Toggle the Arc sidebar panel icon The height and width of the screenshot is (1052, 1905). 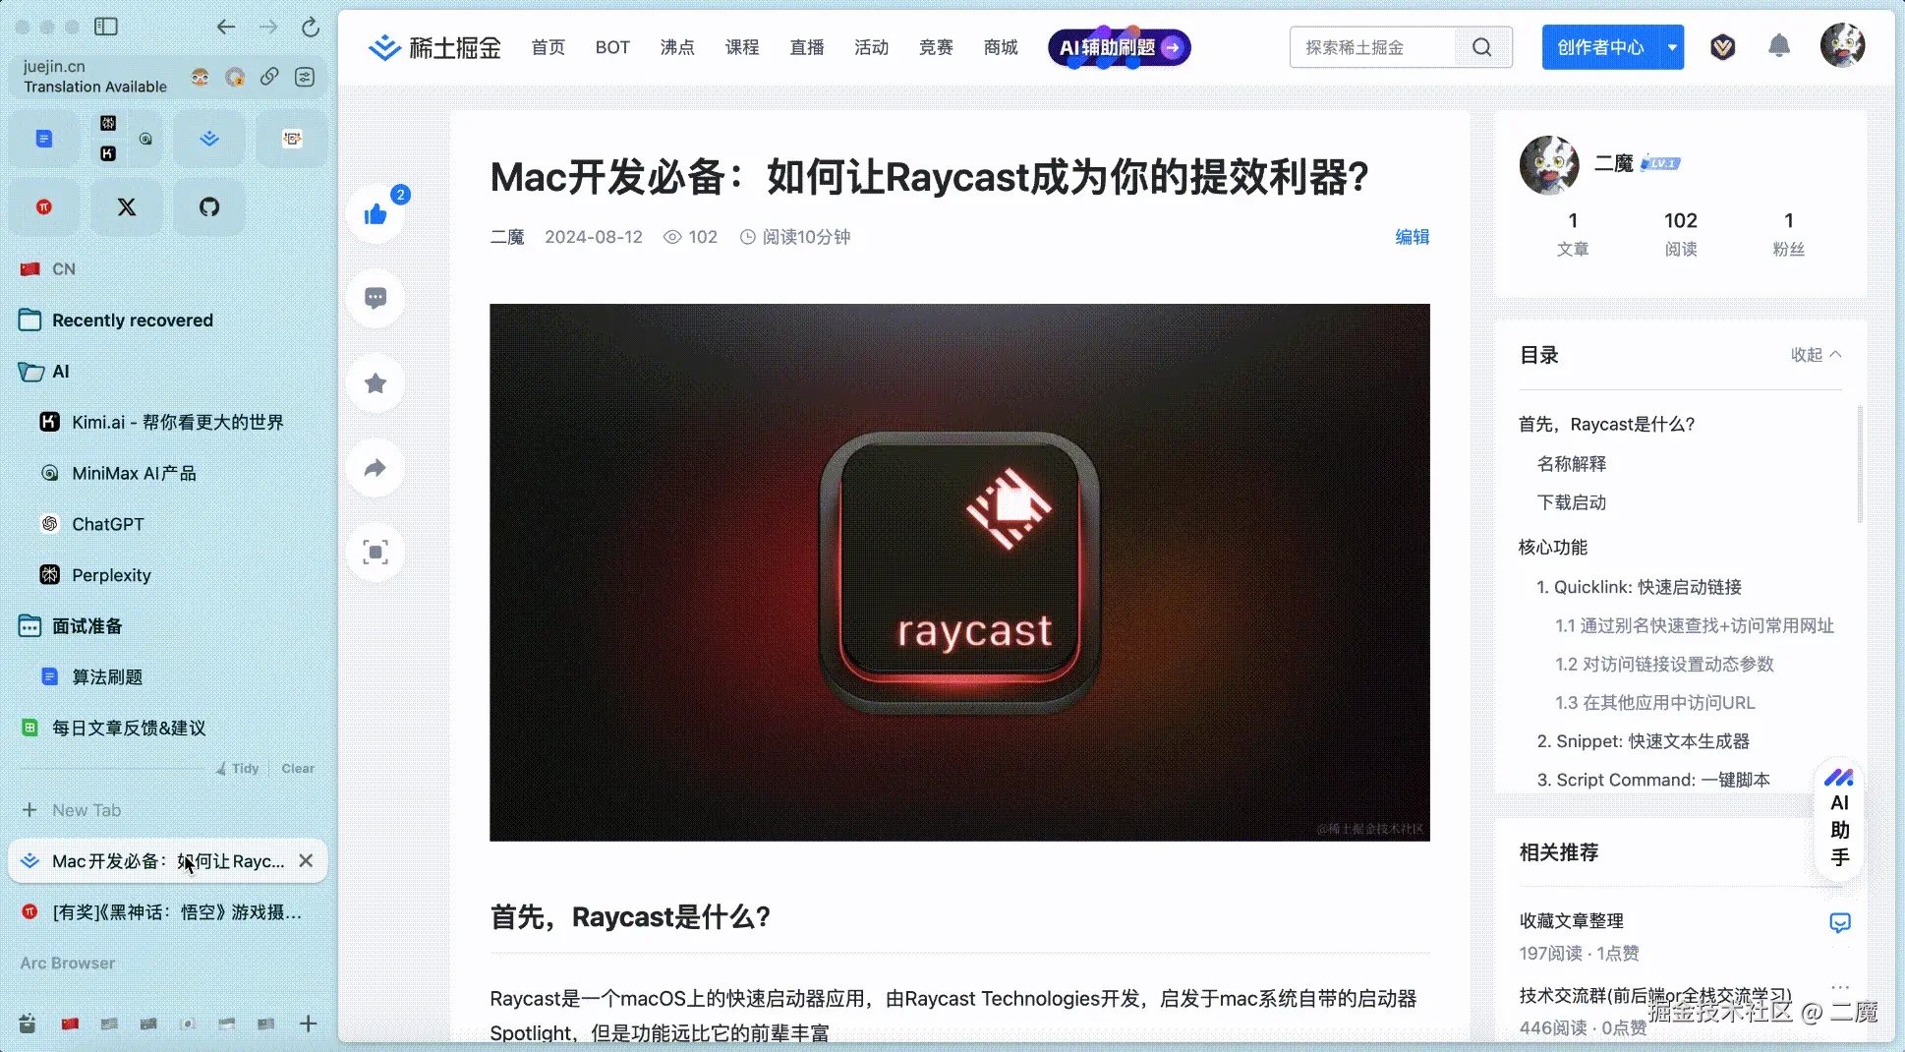(x=106, y=27)
